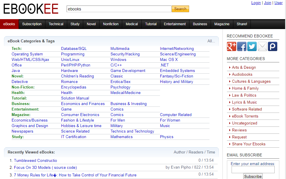Open Medical/Medicine category
Screen dimensions: 286x179
tap(125, 93)
